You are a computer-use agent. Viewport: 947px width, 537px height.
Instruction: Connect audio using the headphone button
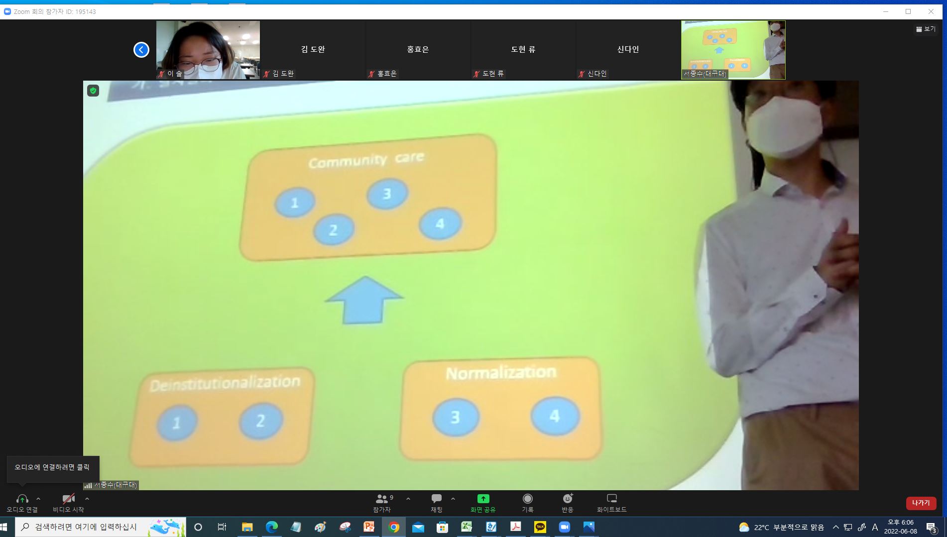click(x=22, y=499)
